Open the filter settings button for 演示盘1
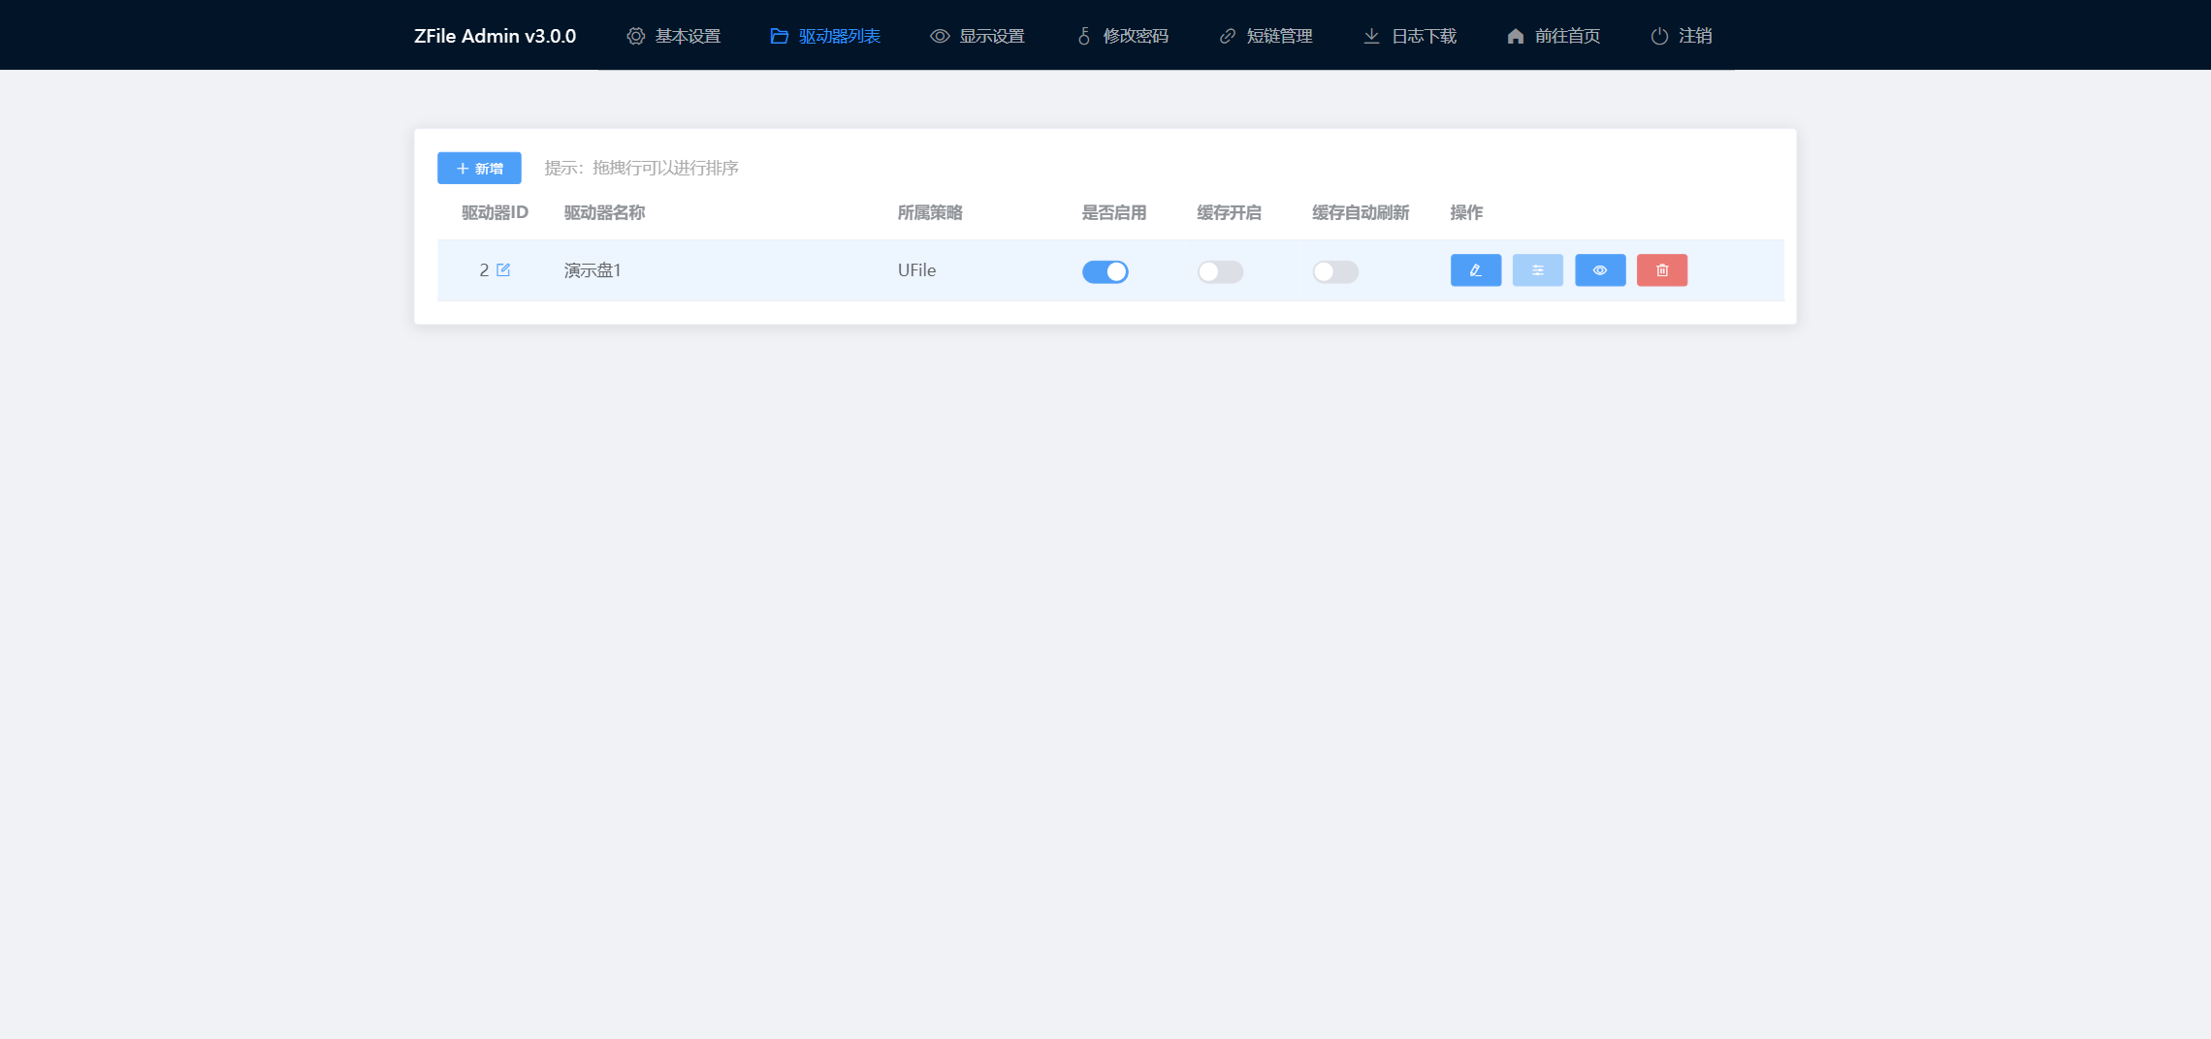This screenshot has height=1039, width=2211. [1537, 270]
